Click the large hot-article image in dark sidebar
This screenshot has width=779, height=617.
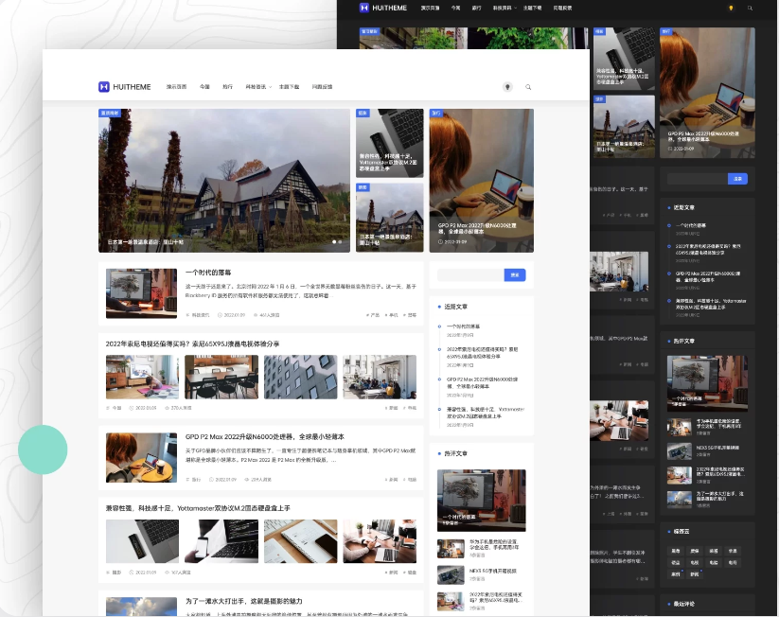707,383
